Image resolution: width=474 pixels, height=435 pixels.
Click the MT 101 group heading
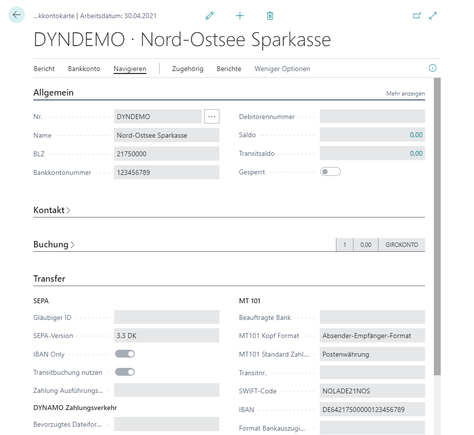[250, 301]
